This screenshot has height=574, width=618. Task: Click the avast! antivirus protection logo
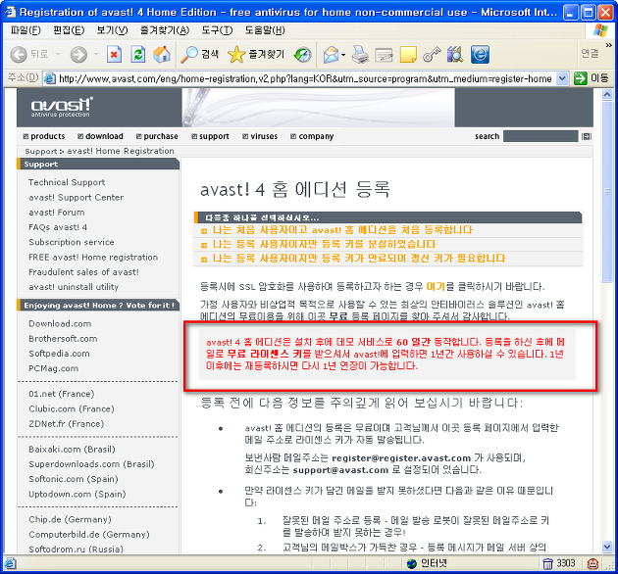(x=62, y=107)
